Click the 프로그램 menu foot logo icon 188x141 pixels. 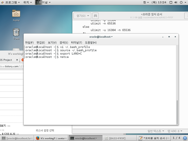[3, 2]
